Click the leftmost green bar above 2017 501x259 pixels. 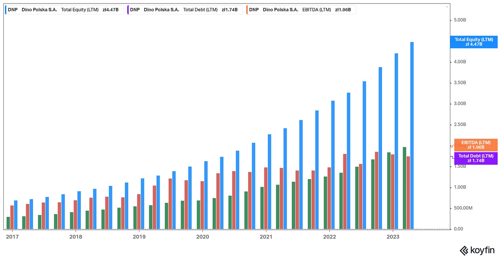click(x=8, y=223)
